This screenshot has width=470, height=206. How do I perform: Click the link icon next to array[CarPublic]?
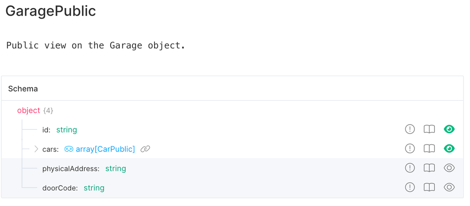tap(146, 149)
